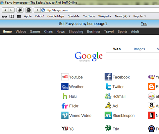The height and width of the screenshot is (134, 159).
Task: Go back with the browser back arrow
Action: pos(5,10)
